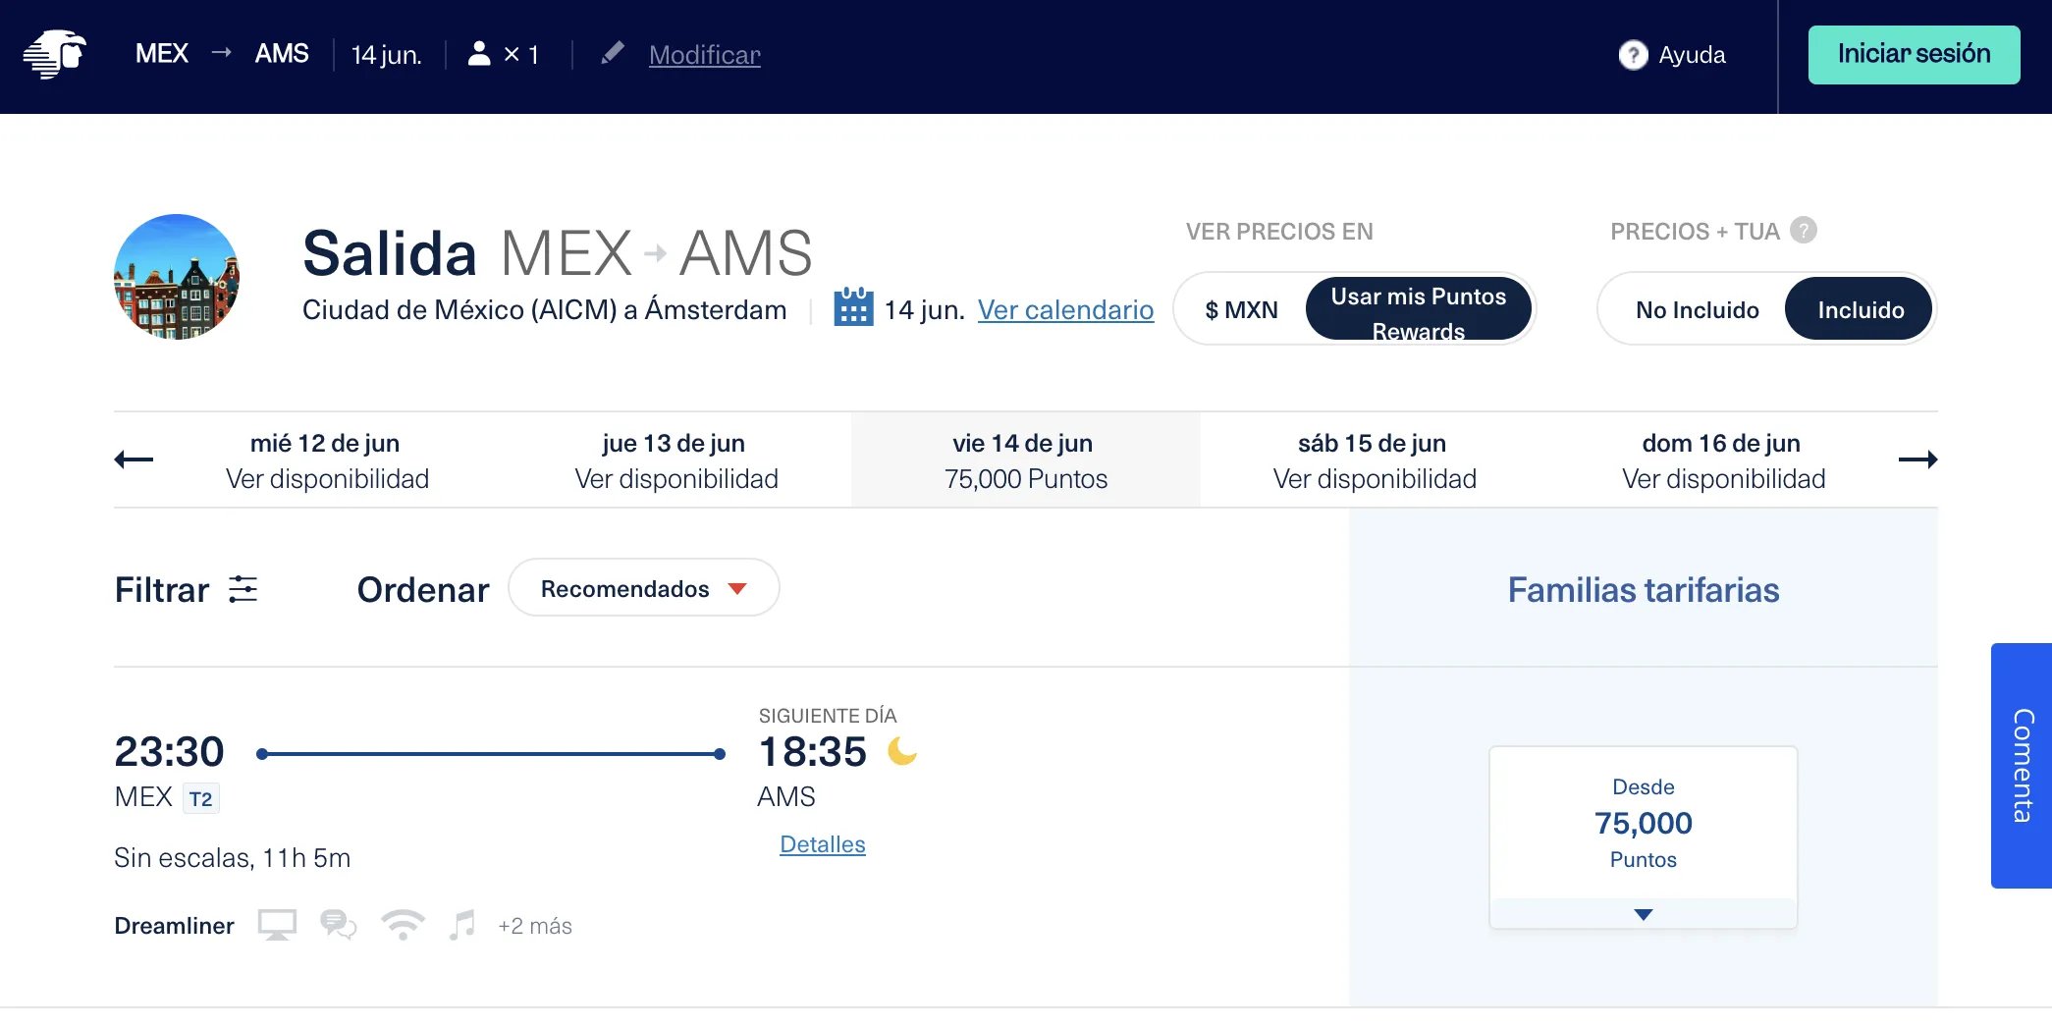
Task: Select sáb 15 de jun date tab
Action: tap(1374, 460)
